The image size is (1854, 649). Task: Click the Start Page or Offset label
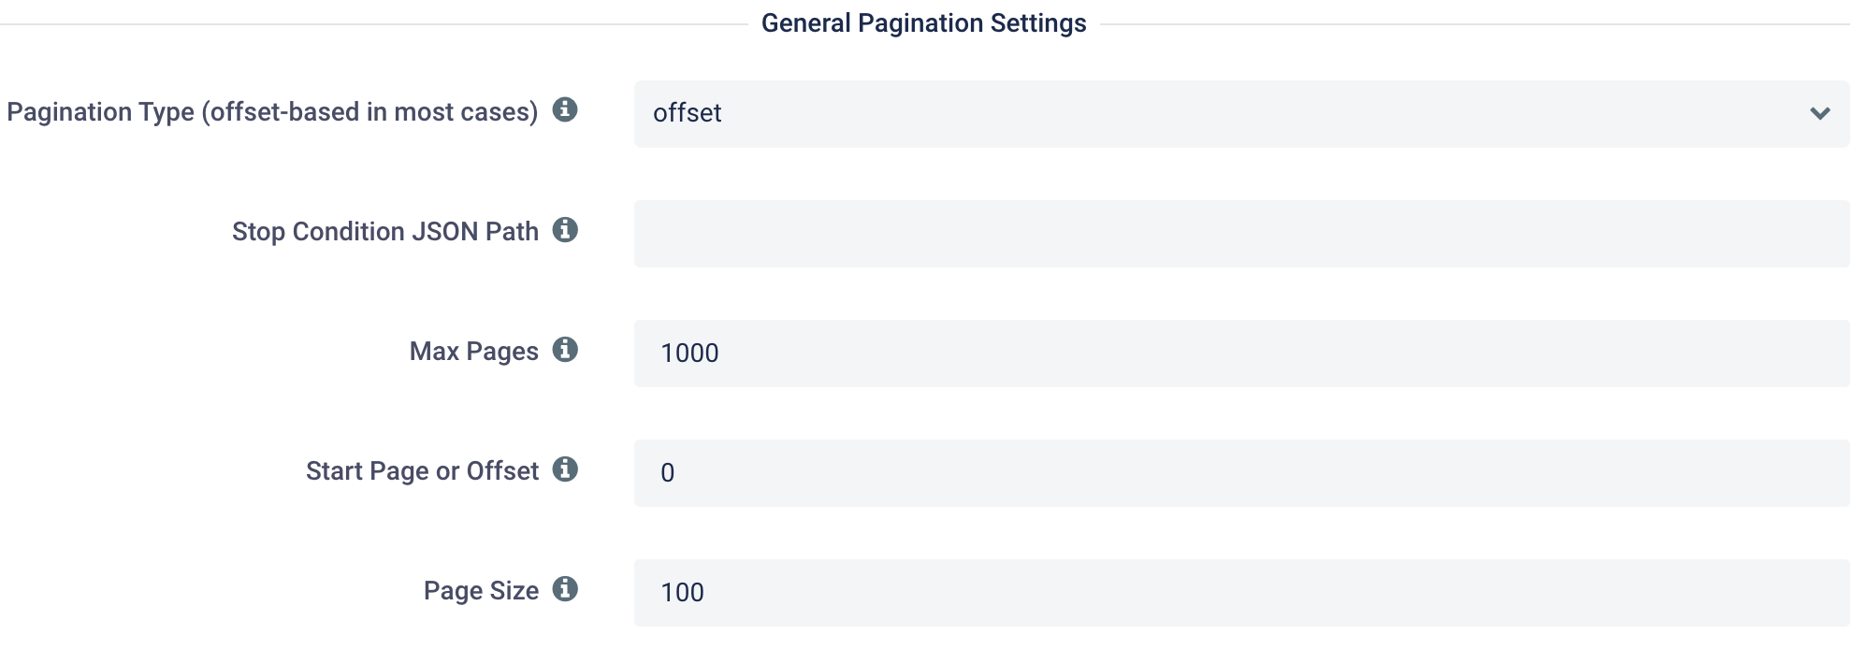pyautogui.click(x=422, y=471)
